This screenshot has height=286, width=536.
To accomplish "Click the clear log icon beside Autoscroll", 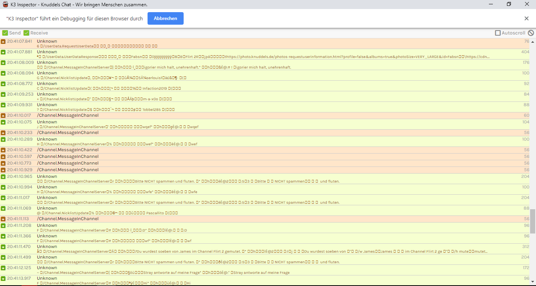I will click(531, 33).
